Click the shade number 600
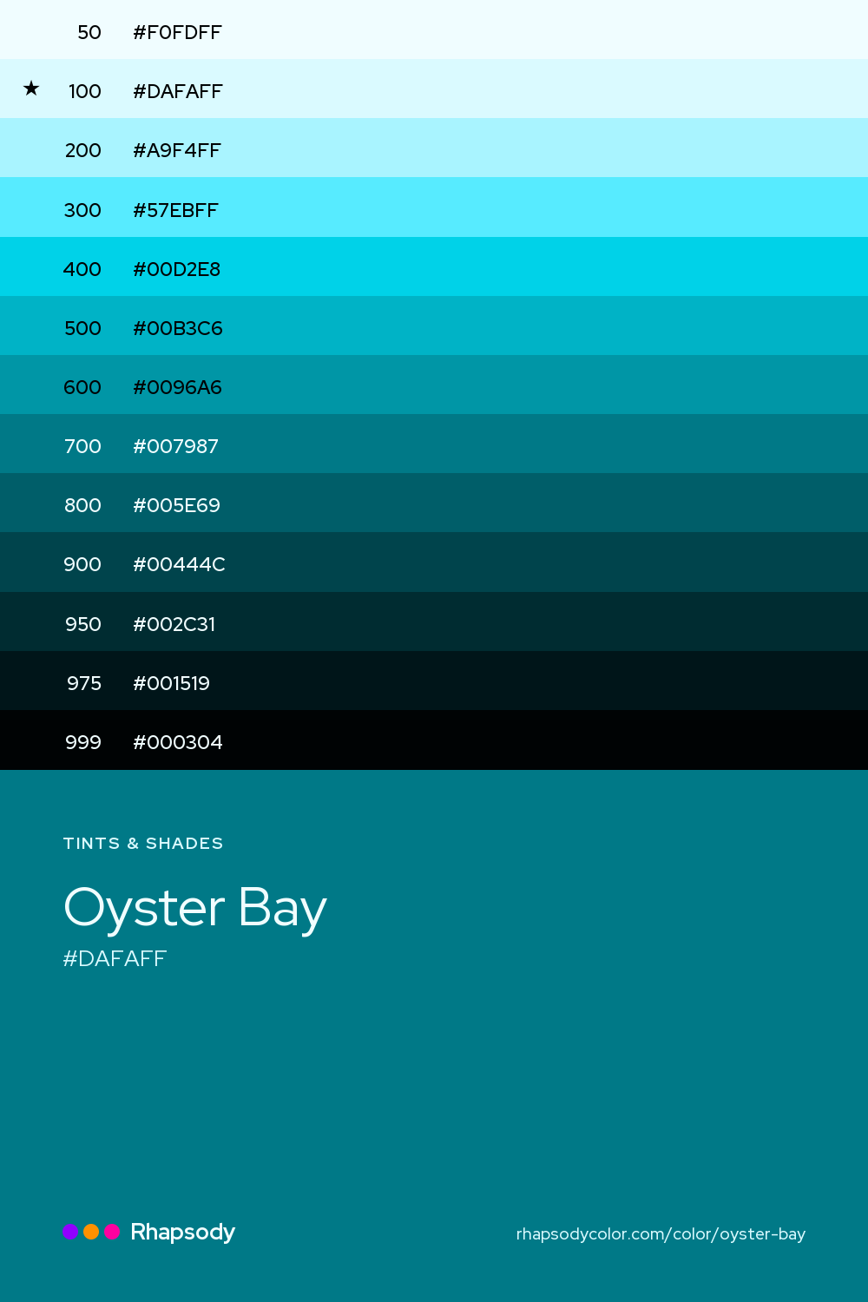This screenshot has height=1302, width=868. coord(82,387)
